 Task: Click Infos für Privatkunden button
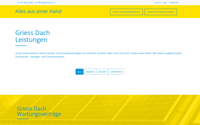pos(161,12)
